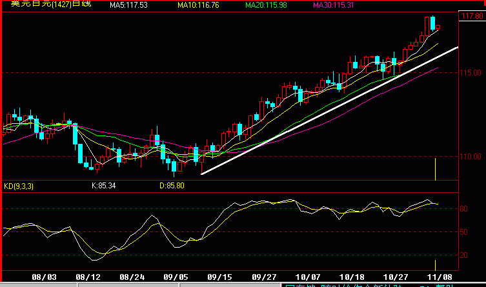The image size is (486, 287).
Task: Open the KD(9,3,3) indicator label
Action: pyautogui.click(x=19, y=186)
